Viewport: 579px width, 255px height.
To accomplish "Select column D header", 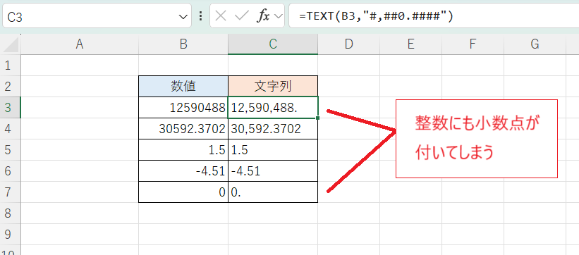I will pos(348,44).
